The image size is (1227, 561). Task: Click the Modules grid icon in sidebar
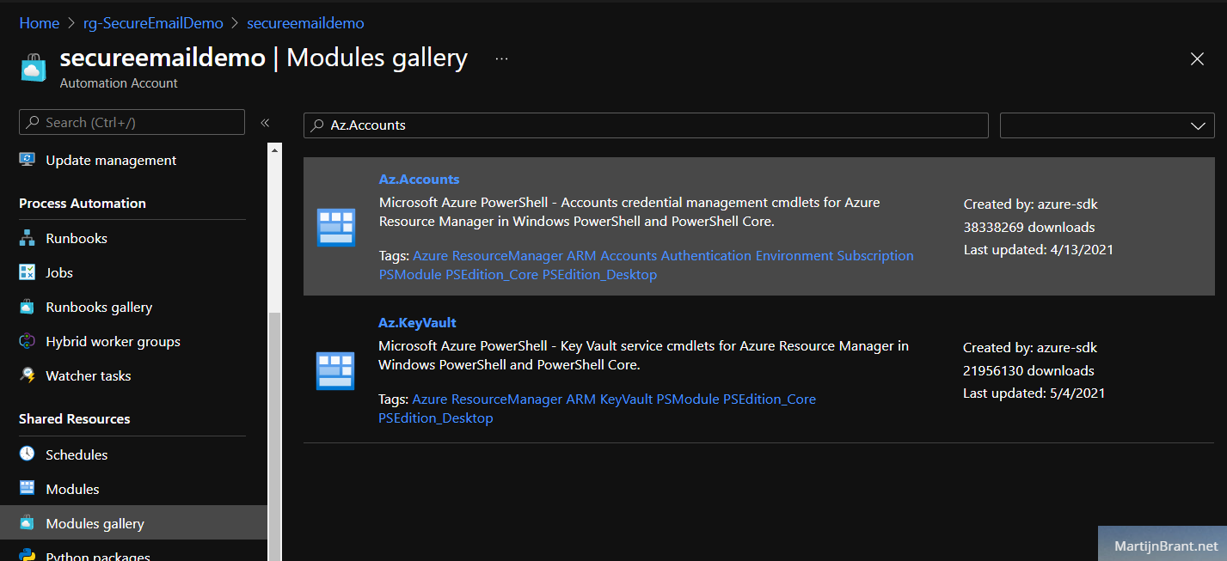pyautogui.click(x=28, y=489)
